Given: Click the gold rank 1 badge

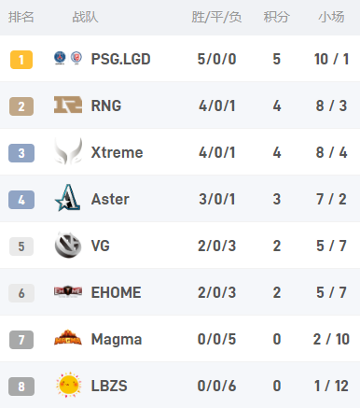Looking at the screenshot, I should 21,60.
